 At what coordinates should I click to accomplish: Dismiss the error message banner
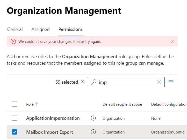click(x=172, y=41)
